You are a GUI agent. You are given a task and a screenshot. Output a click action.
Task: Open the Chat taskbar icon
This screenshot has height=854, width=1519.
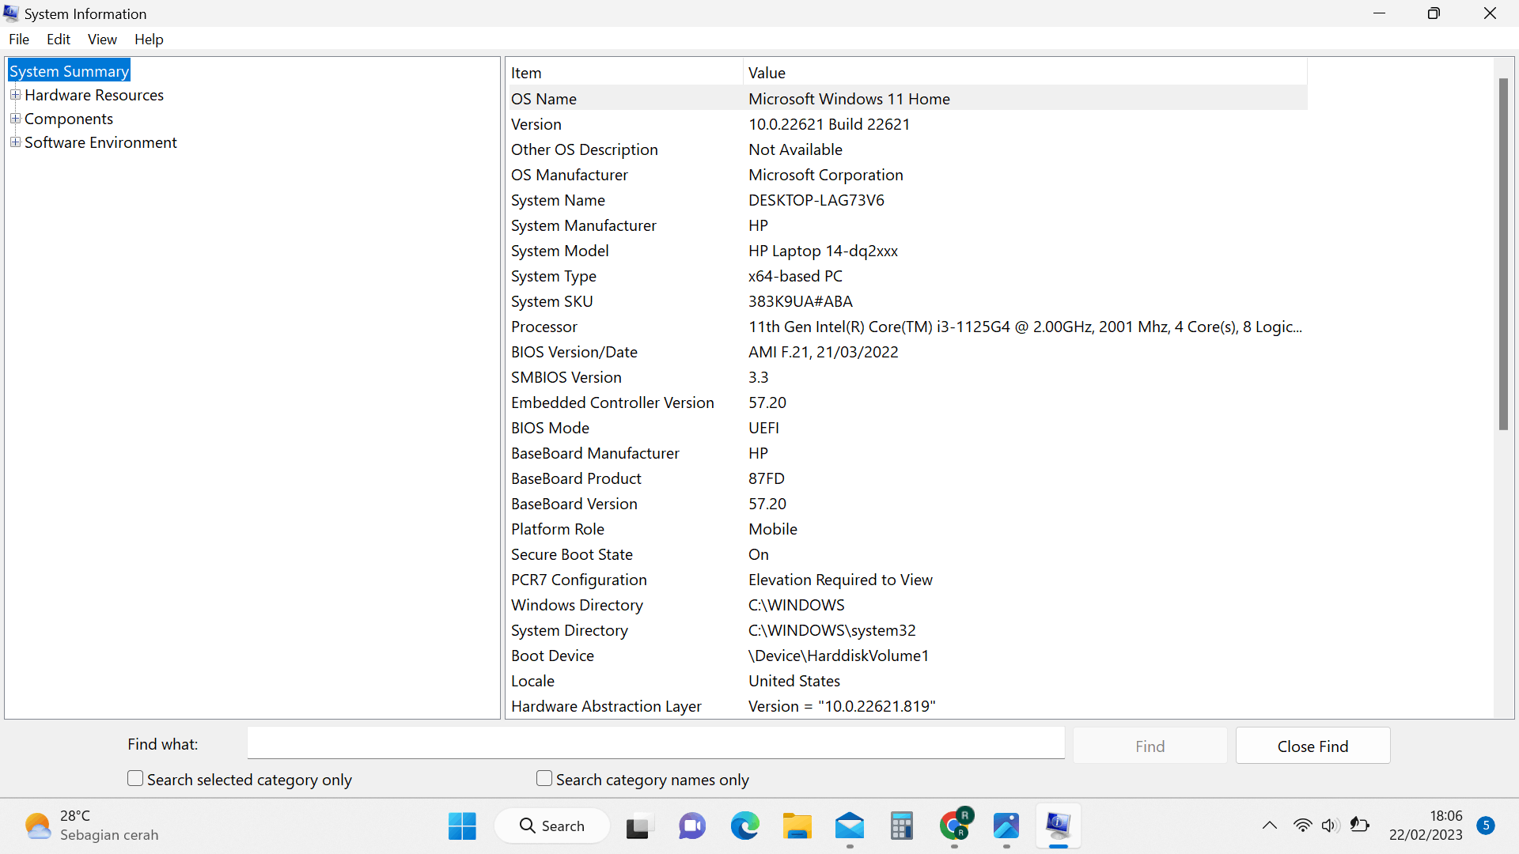pos(691,826)
